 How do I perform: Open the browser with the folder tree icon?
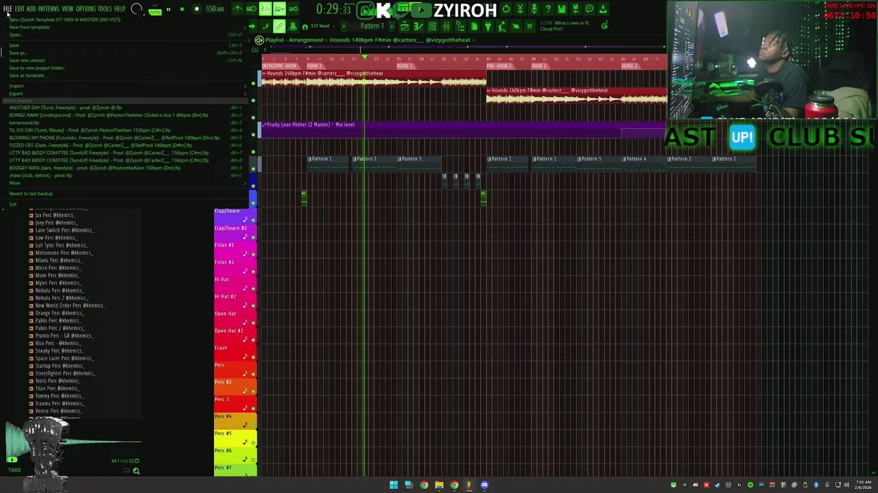tap(460, 26)
